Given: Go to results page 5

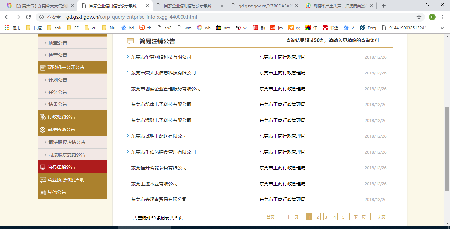Looking at the screenshot, I should click(x=343, y=217).
